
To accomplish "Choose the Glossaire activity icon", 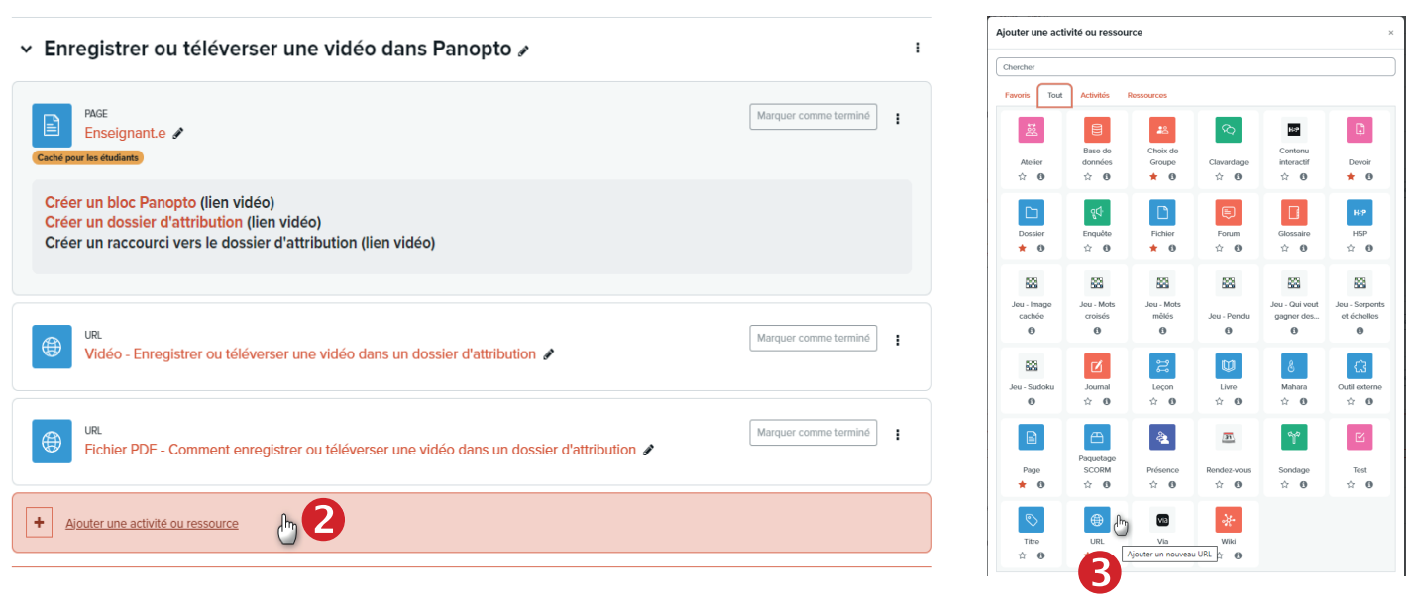I will [x=1294, y=213].
